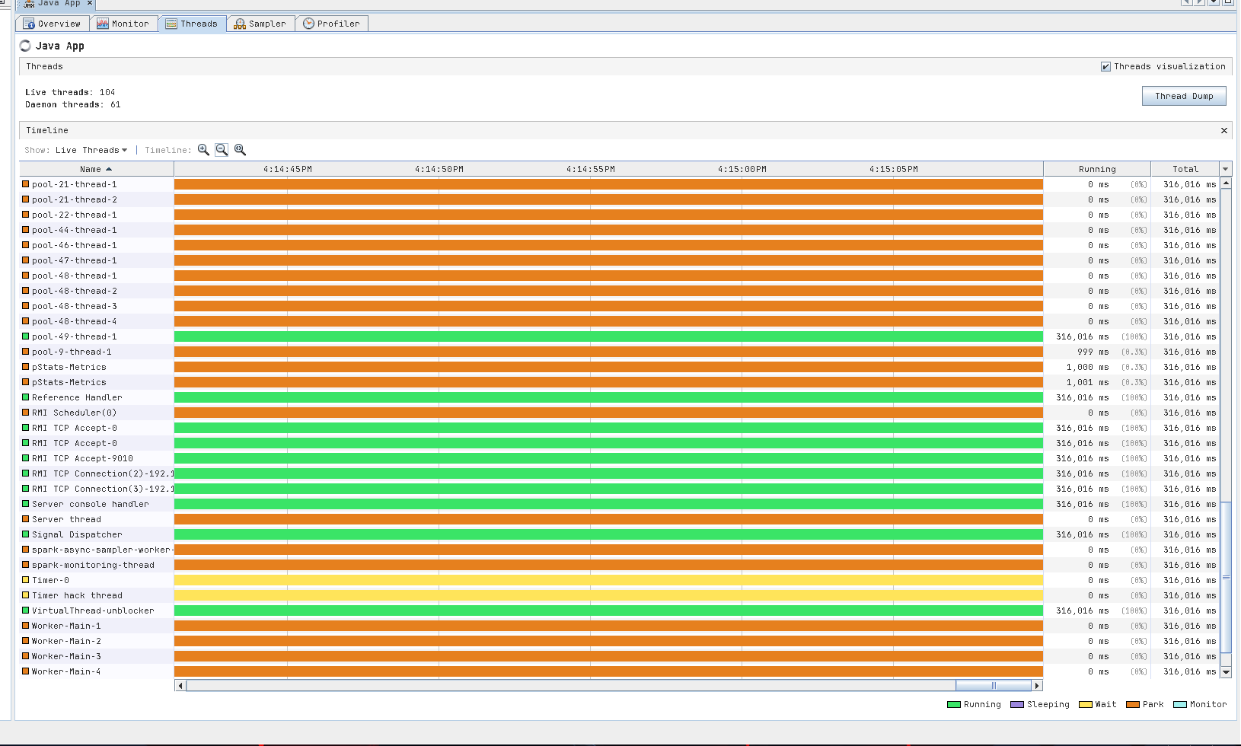Click the horizontal timeline scrollbar thumb

pyautogui.click(x=994, y=686)
